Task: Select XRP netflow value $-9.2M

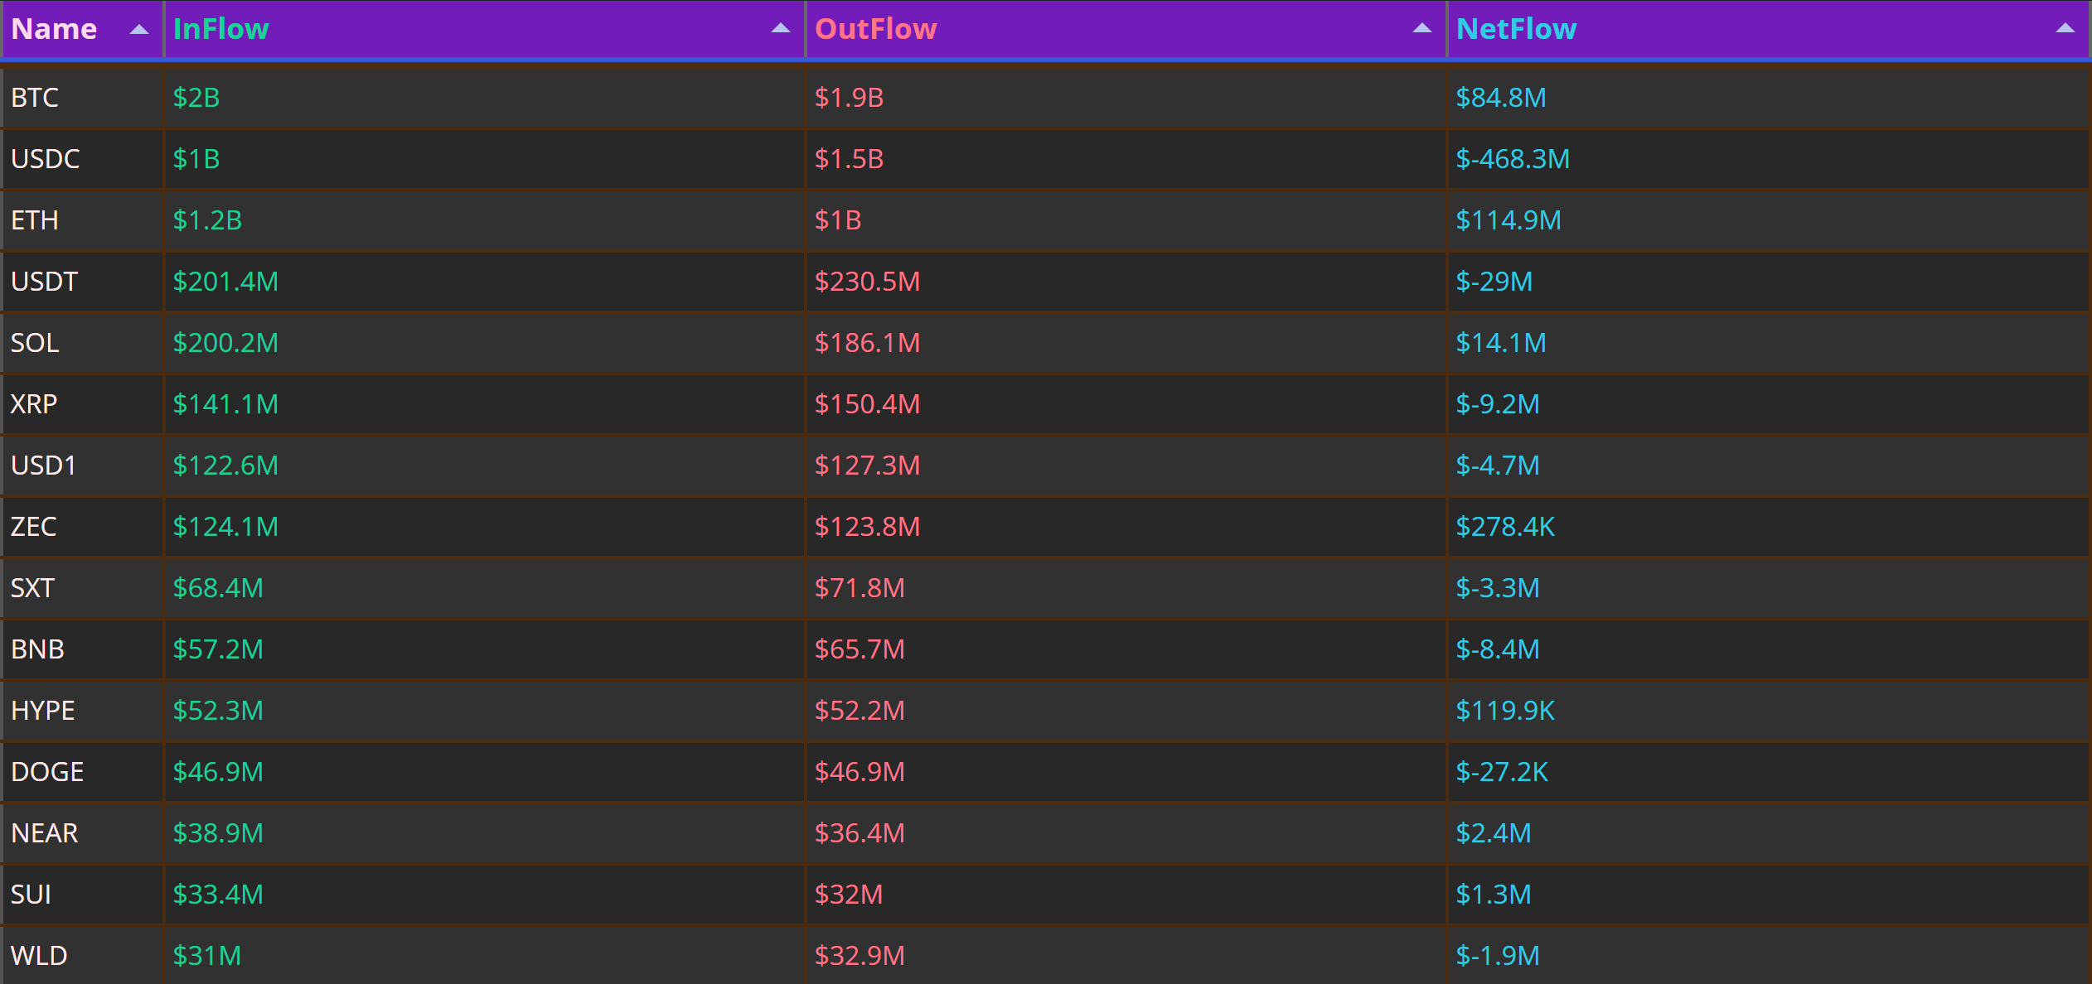Action: point(1498,404)
